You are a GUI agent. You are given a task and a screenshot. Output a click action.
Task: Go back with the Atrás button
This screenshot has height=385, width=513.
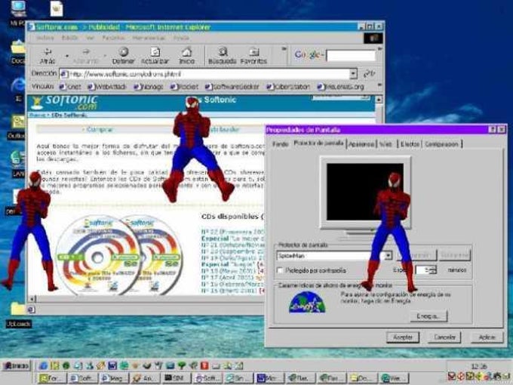(48, 56)
